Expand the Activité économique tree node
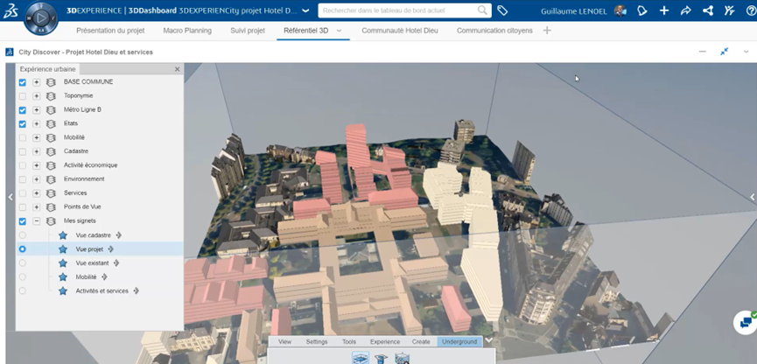 point(36,165)
